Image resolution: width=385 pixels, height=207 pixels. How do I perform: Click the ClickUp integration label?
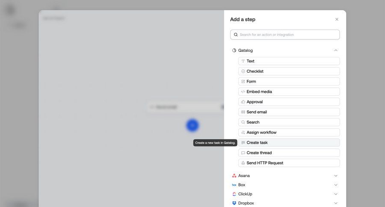245,194
